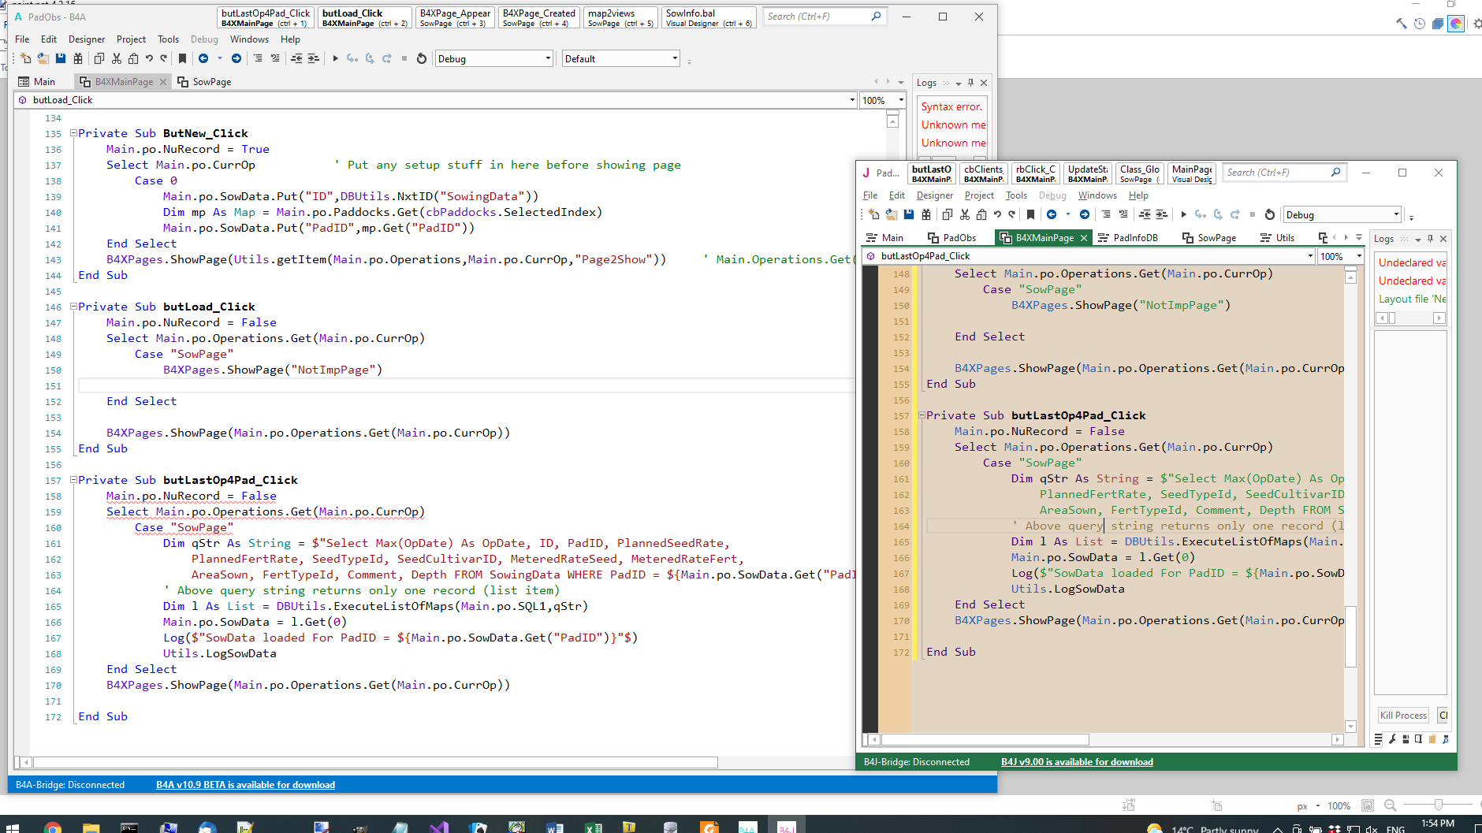
Task: Pin the Logs panel in B4J window
Action: pos(1430,239)
